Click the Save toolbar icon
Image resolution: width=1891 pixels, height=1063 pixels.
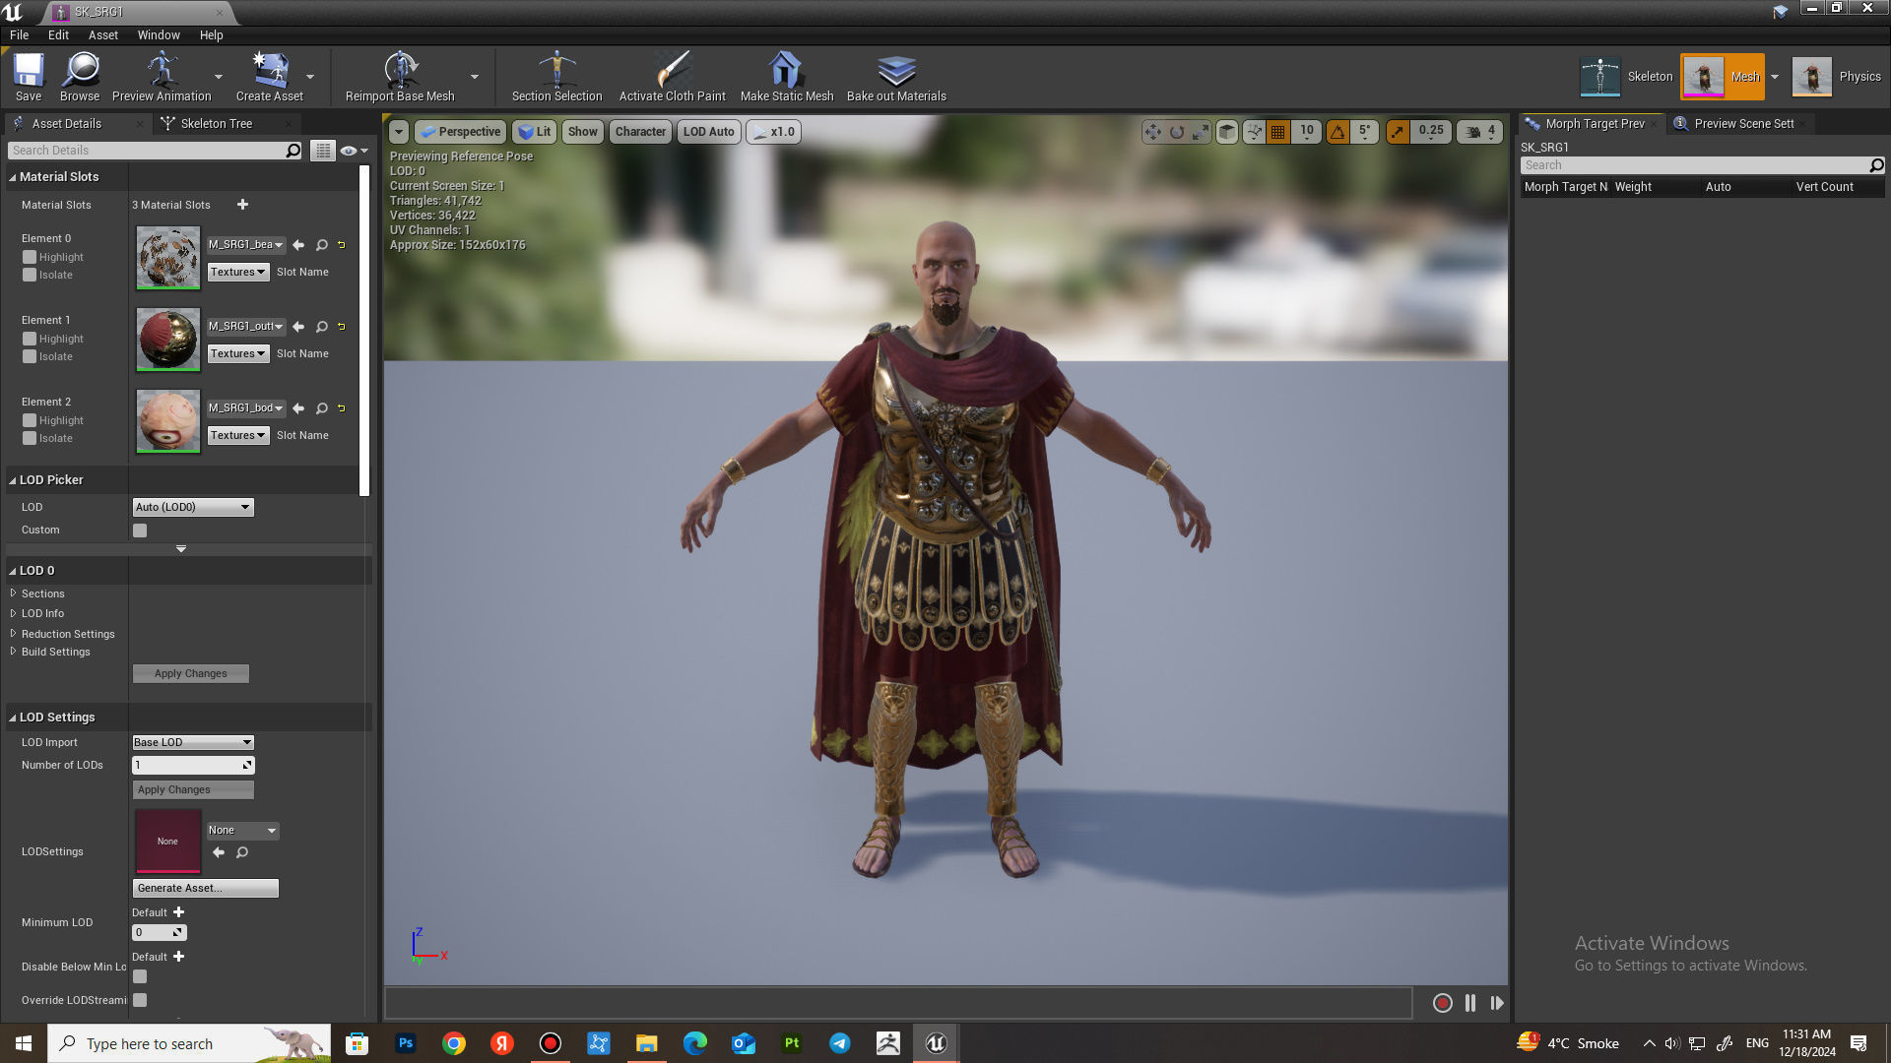point(28,77)
